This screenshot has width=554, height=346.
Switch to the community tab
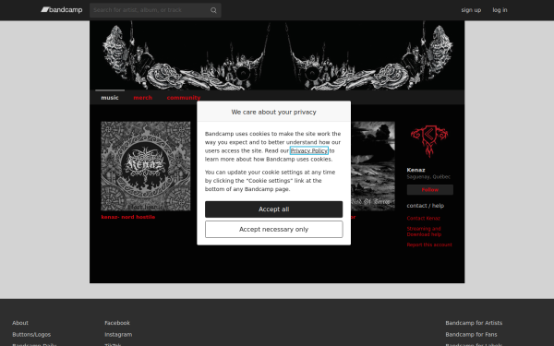pos(184,98)
